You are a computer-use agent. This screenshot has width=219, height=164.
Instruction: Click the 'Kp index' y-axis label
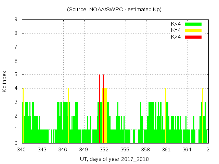pos(5,81)
